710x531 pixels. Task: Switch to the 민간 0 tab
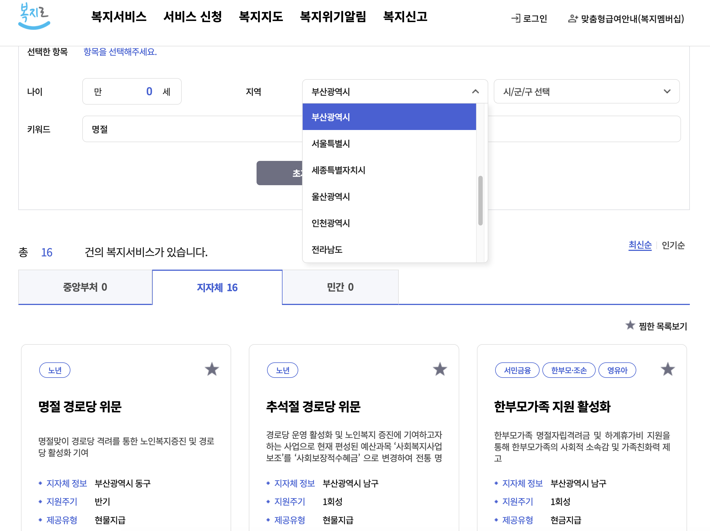(340, 287)
